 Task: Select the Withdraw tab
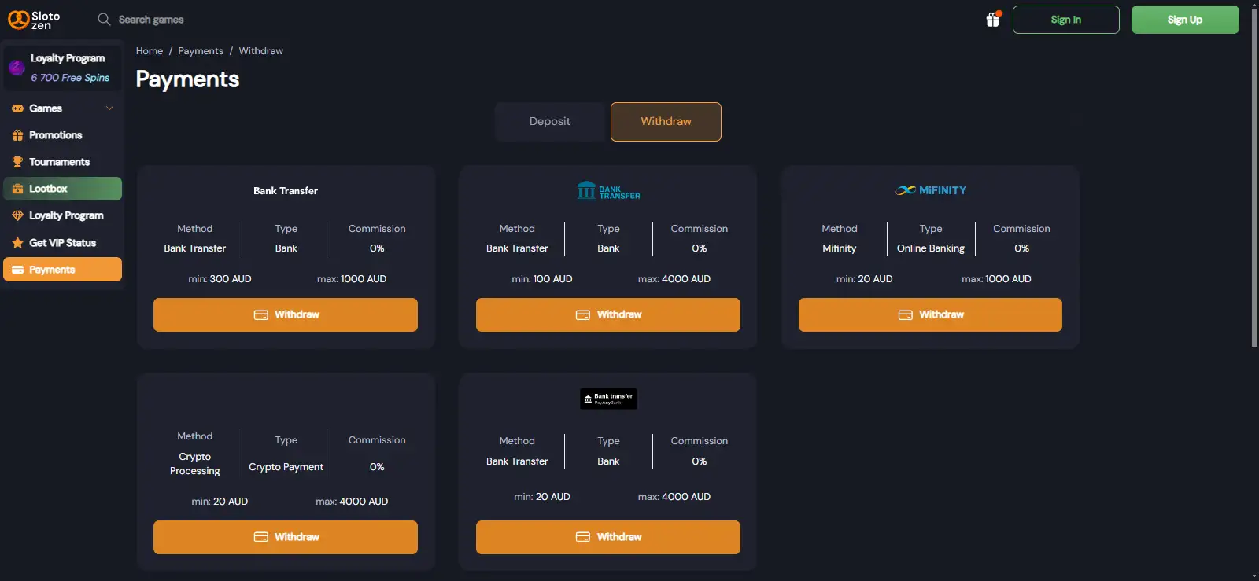pos(666,122)
